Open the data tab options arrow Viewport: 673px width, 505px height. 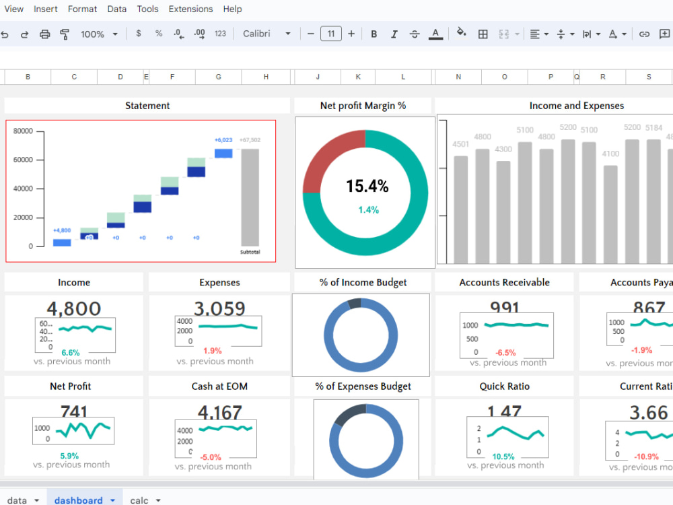36,501
